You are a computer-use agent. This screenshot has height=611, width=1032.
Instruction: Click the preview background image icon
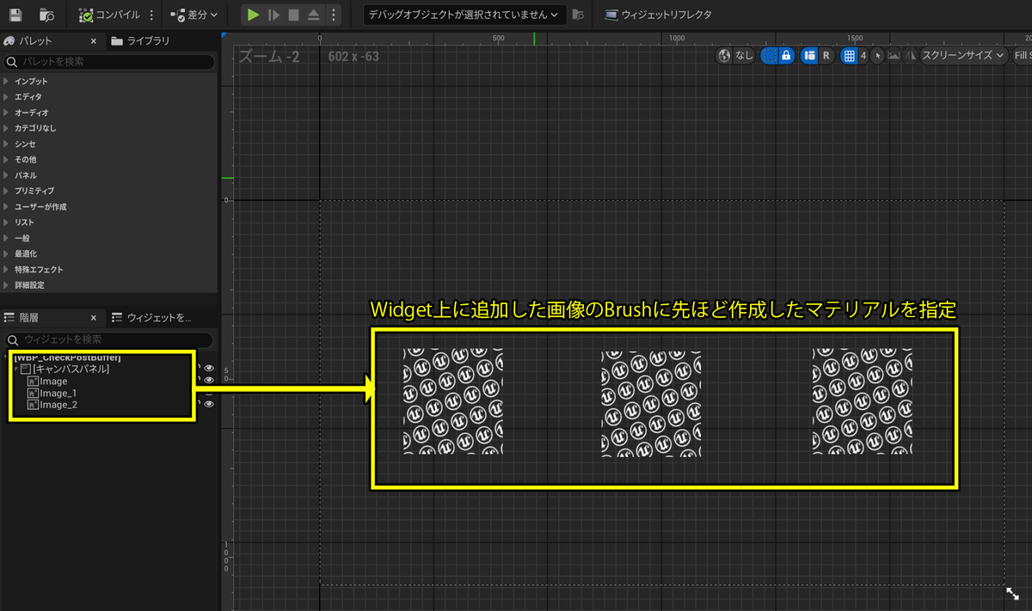click(x=894, y=55)
